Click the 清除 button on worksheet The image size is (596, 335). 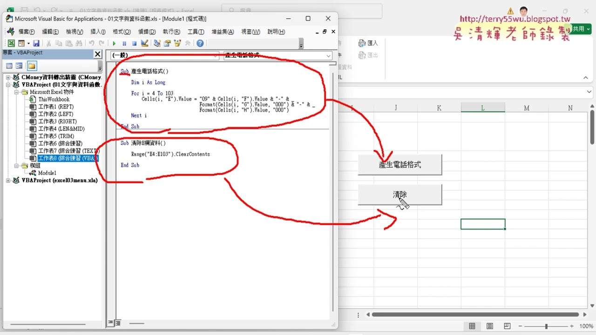(x=400, y=194)
